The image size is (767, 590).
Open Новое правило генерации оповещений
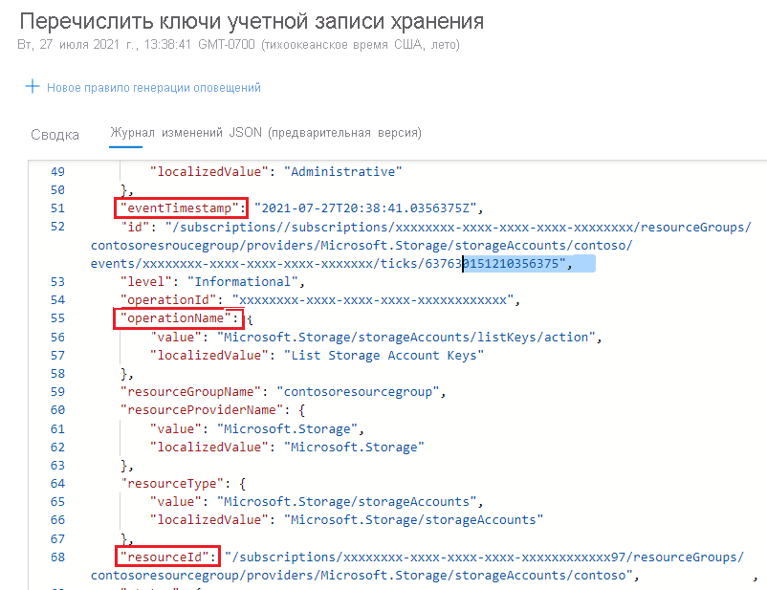coord(153,88)
